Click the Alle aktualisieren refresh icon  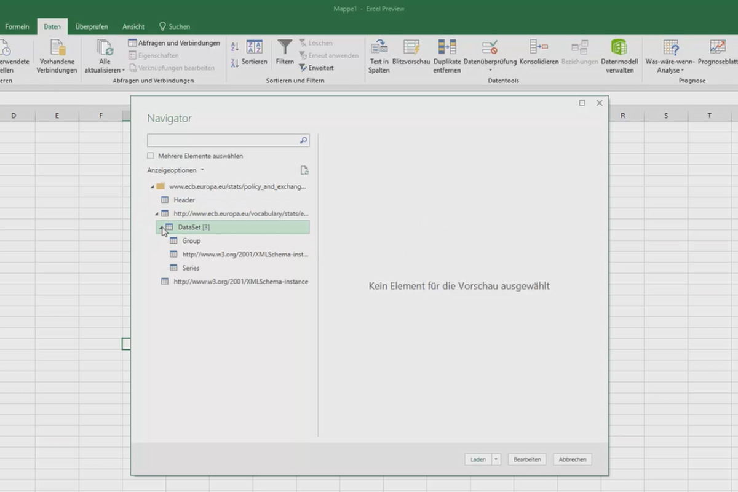pos(105,47)
